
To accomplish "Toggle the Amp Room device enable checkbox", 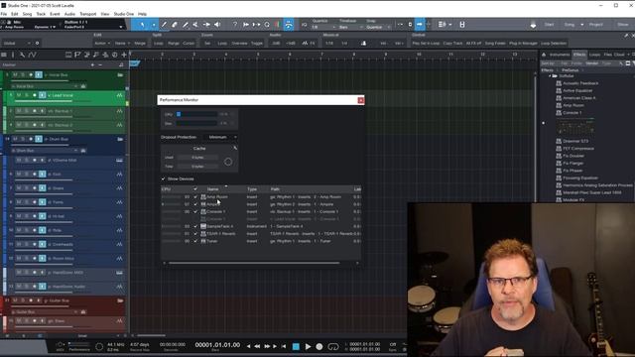I will coord(195,196).
